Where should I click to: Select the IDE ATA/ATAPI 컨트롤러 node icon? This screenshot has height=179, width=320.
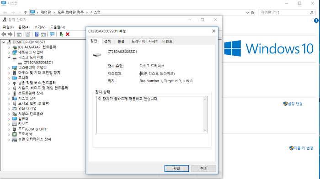15,47
